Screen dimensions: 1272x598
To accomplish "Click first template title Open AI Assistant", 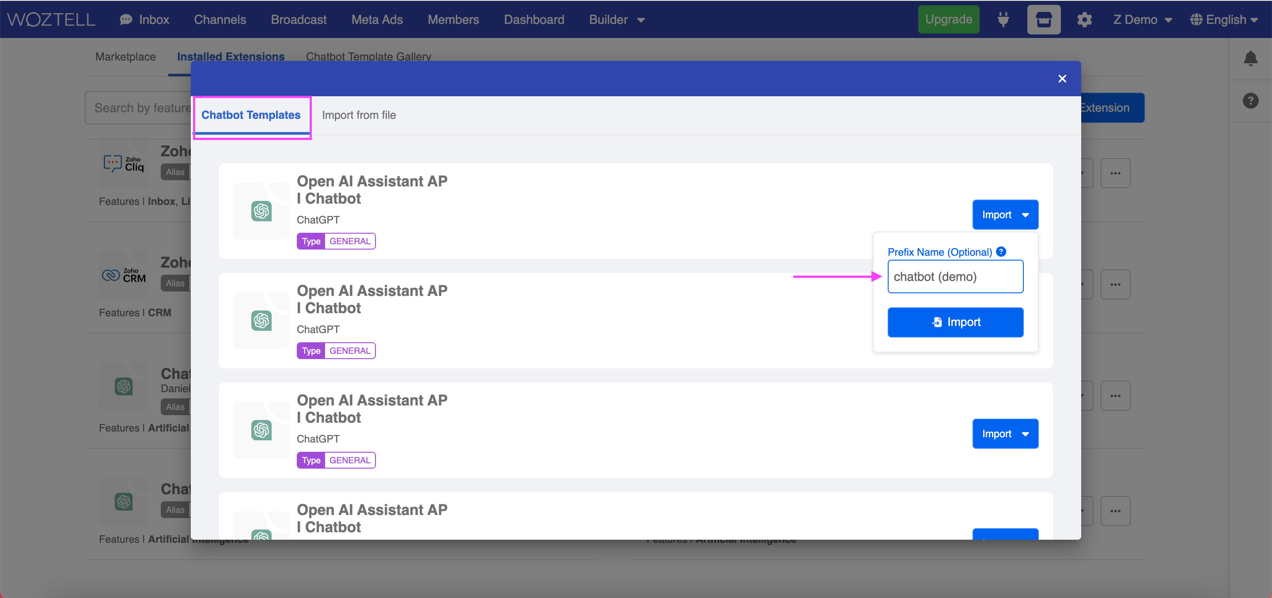I will [372, 189].
